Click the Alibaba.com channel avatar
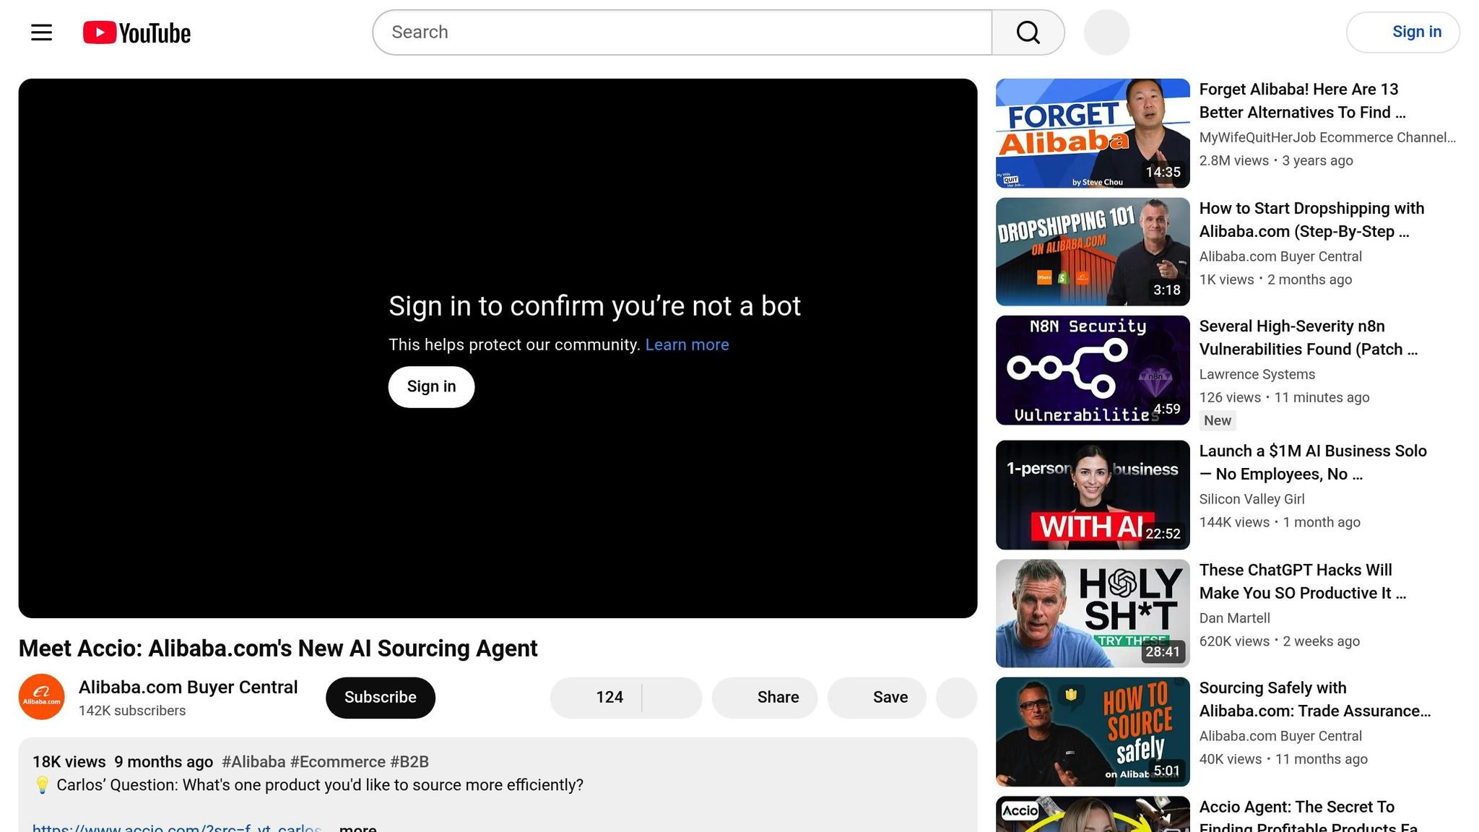The width and height of the screenshot is (1479, 832). [41, 697]
